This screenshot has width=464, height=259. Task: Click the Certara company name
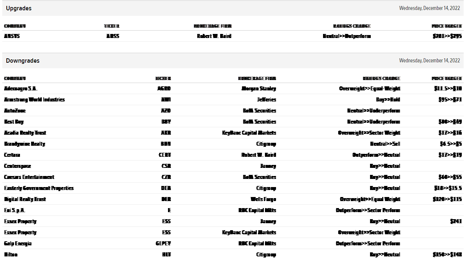[x=12, y=155]
